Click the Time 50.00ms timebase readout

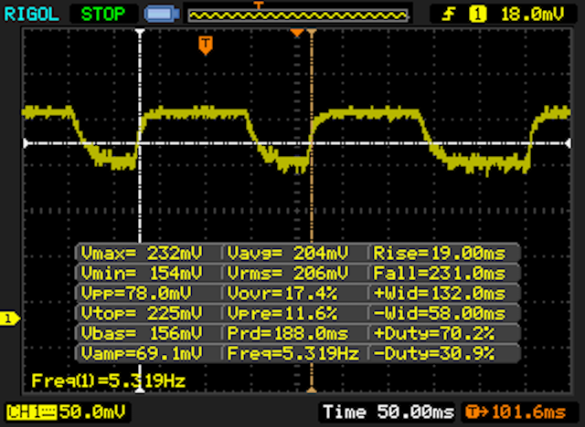388,412
